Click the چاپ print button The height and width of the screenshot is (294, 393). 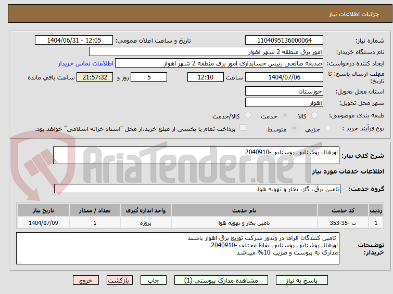point(154,280)
